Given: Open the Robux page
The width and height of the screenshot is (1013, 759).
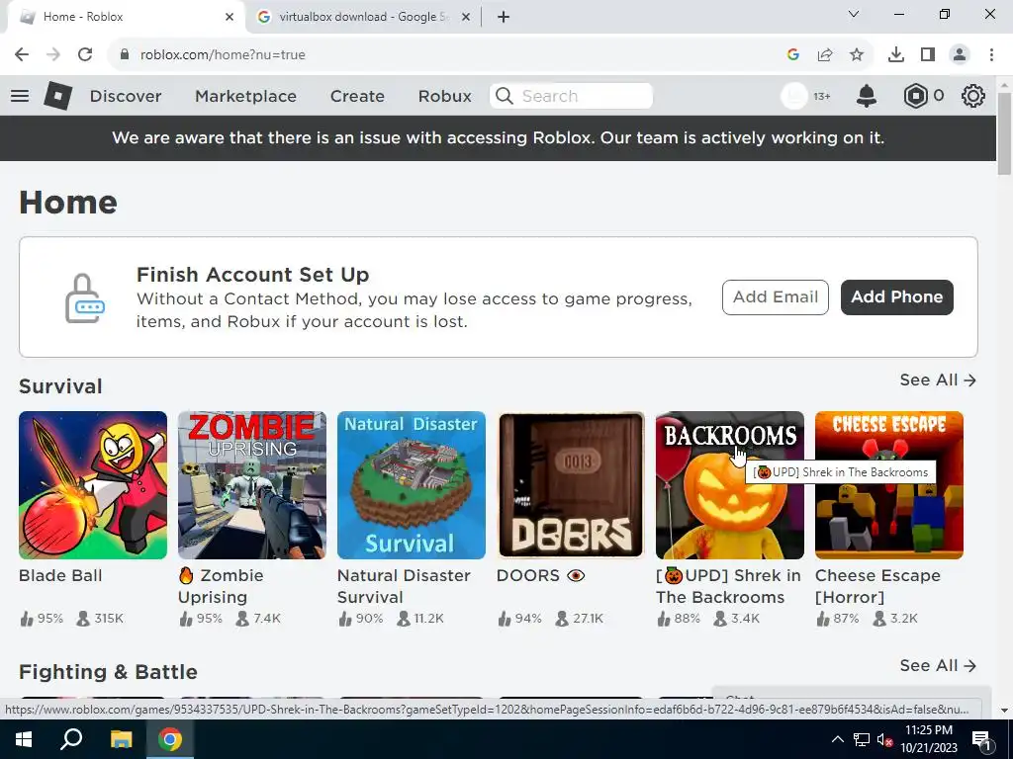Looking at the screenshot, I should coord(444,96).
